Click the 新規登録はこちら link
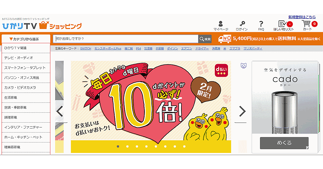323x169 pixels. pyautogui.click(x=302, y=17)
